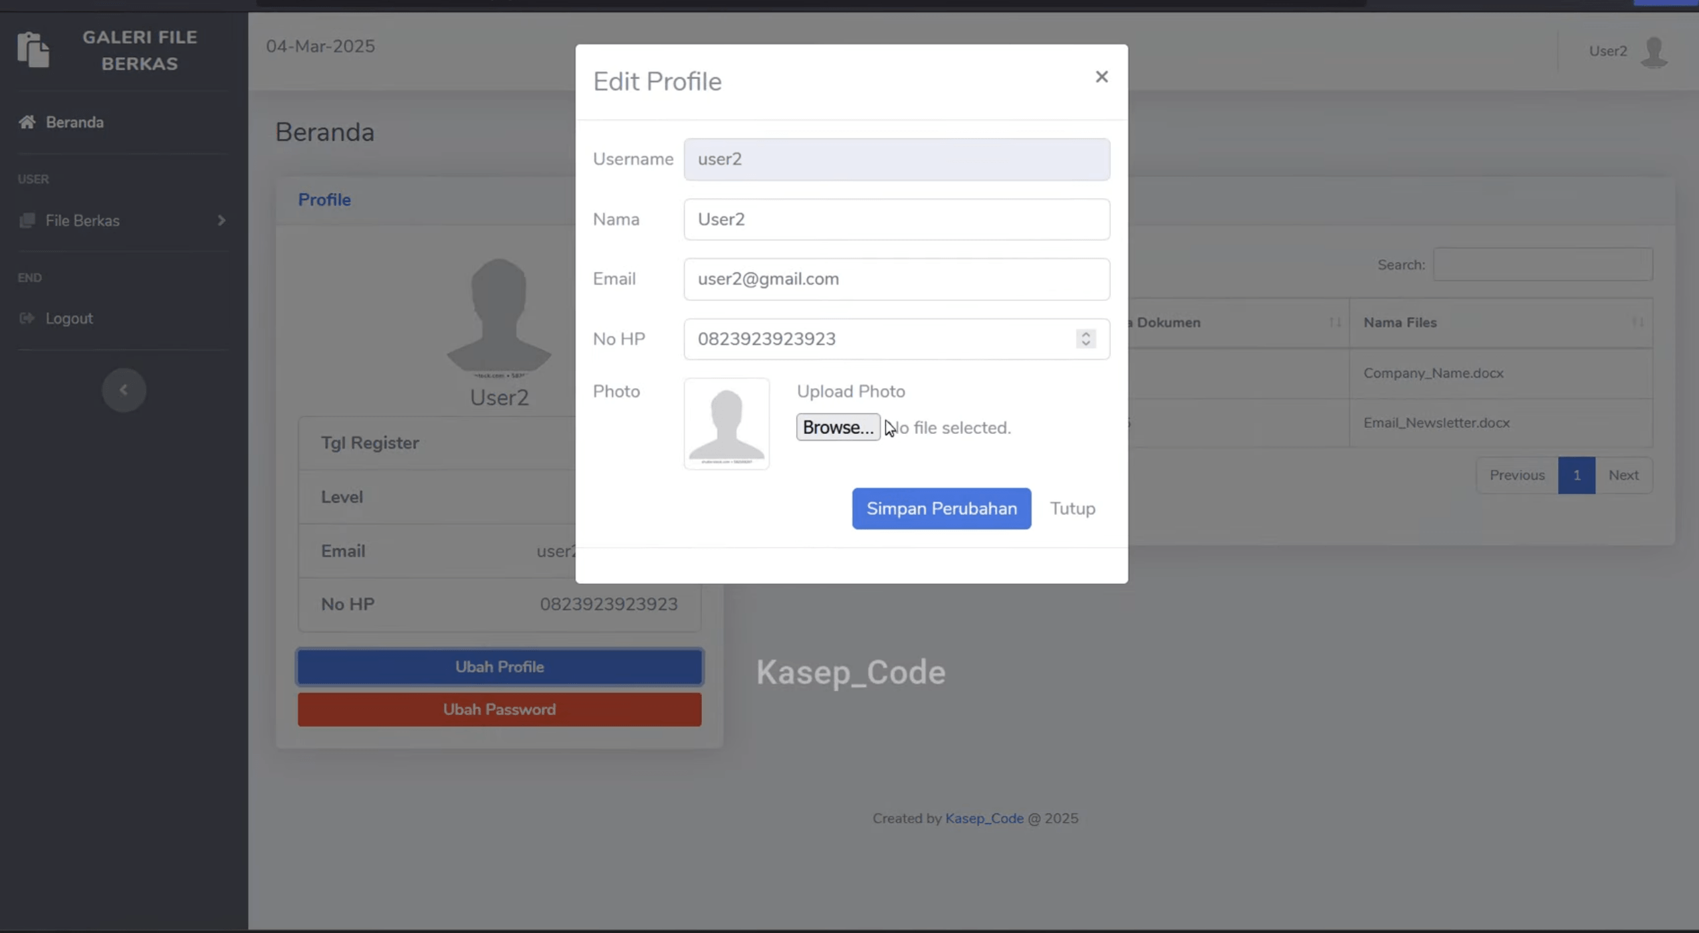The image size is (1699, 933).
Task: Close the Edit Profile dialog with X
Action: coord(1101,77)
